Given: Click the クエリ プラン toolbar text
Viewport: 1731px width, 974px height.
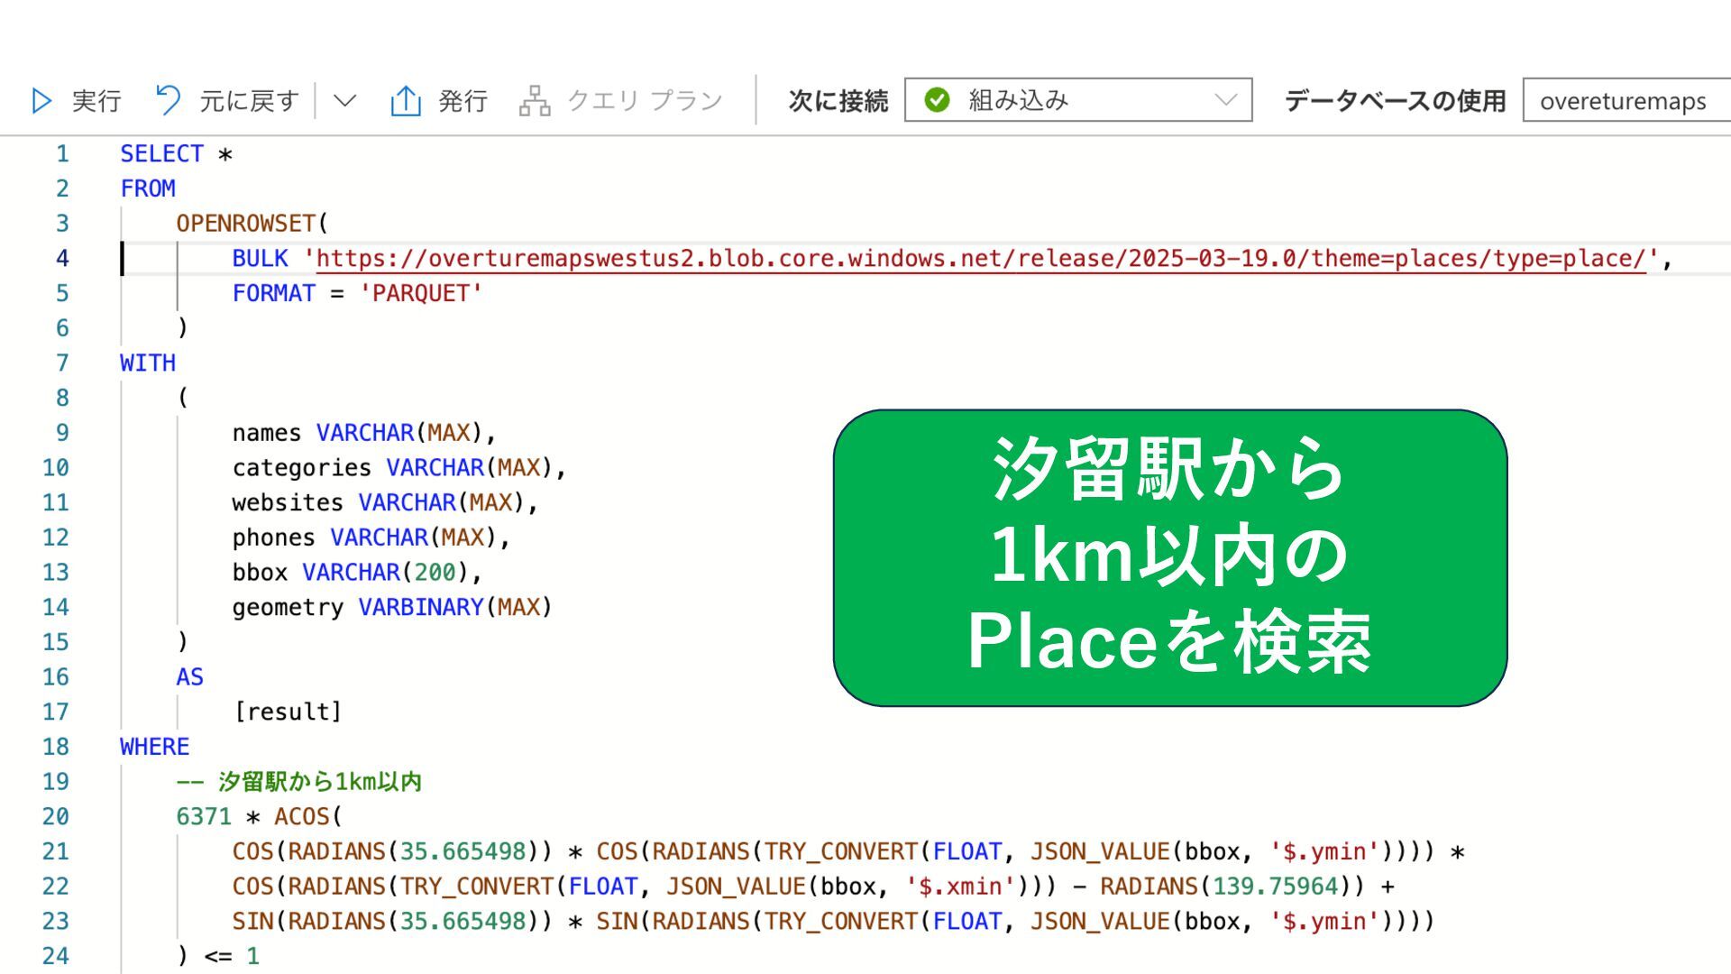Looking at the screenshot, I should coord(645,100).
